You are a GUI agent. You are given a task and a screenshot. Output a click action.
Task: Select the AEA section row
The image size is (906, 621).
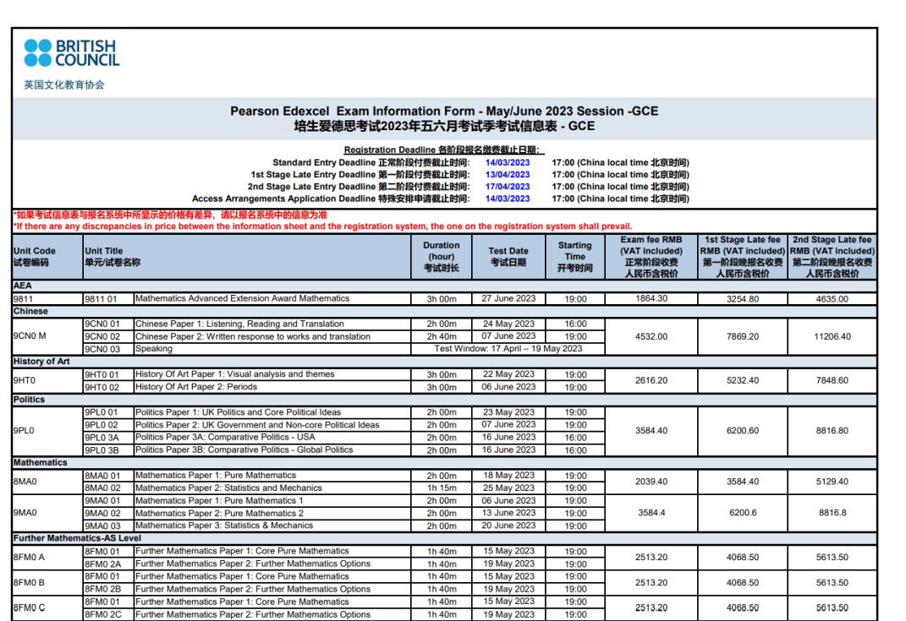click(x=444, y=286)
